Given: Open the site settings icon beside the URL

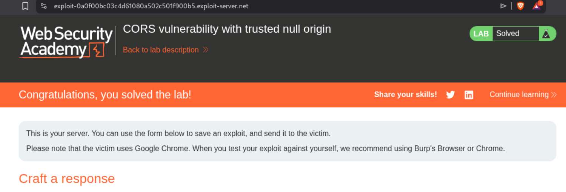Looking at the screenshot, I should tap(44, 6).
